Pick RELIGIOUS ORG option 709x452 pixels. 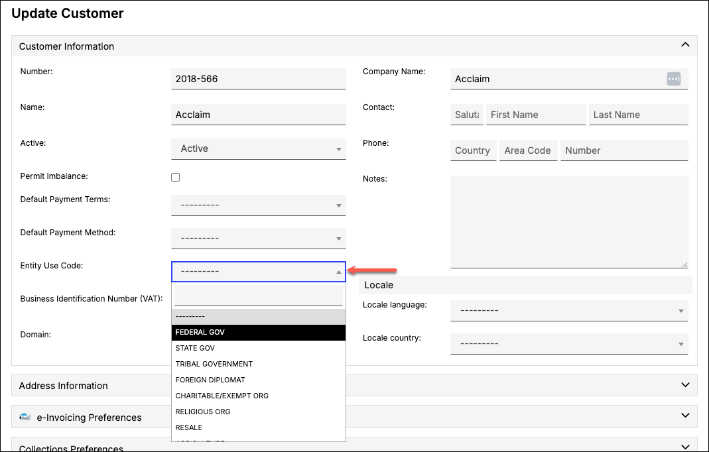[x=259, y=412]
